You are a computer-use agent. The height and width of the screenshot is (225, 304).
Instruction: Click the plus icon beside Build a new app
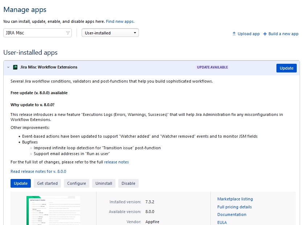pos(265,34)
